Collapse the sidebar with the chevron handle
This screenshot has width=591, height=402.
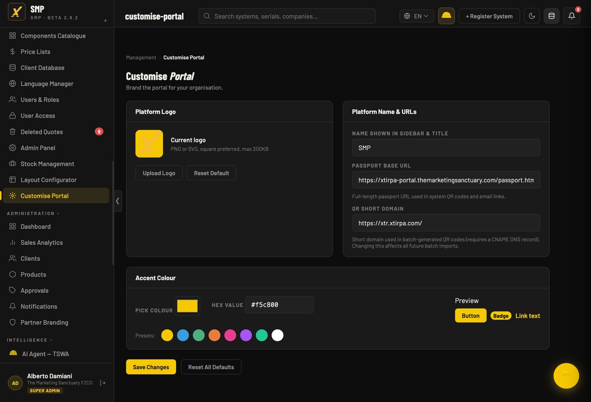(x=118, y=201)
